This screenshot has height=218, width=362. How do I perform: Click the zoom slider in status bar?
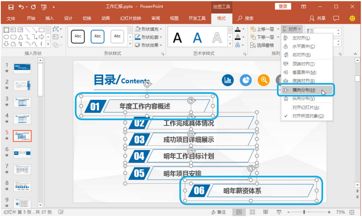pos(308,212)
